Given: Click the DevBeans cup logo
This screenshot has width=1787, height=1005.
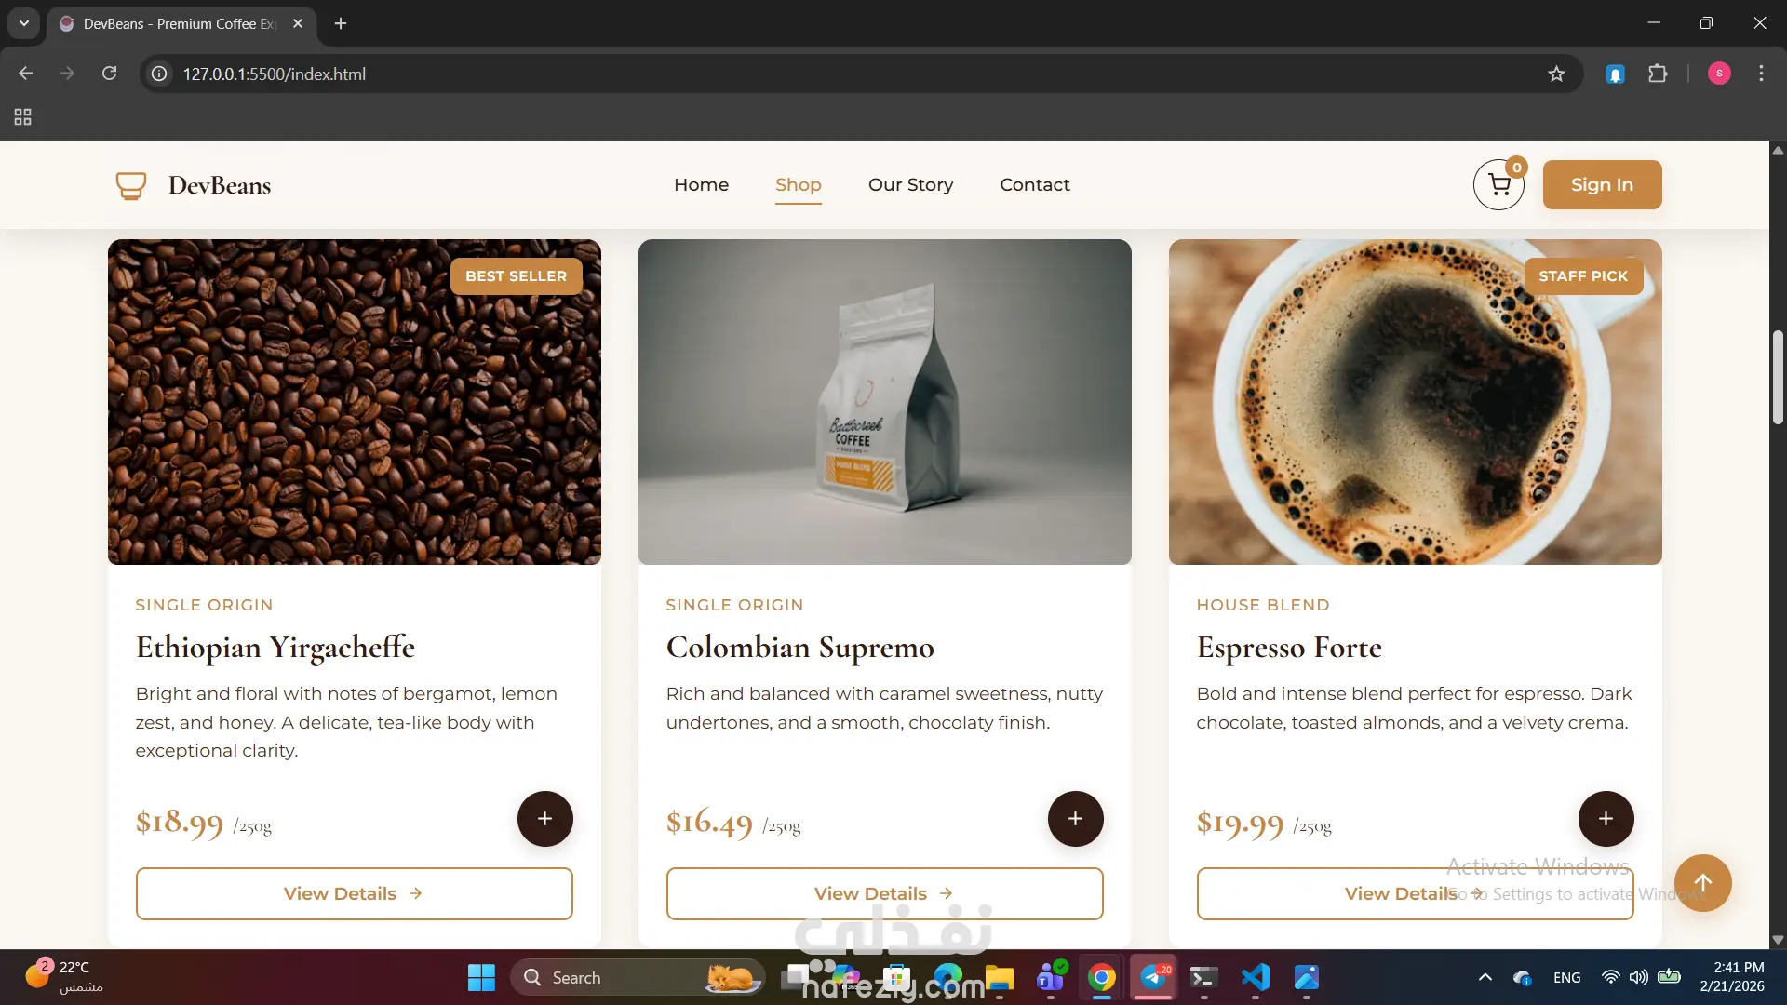Looking at the screenshot, I should click(131, 185).
